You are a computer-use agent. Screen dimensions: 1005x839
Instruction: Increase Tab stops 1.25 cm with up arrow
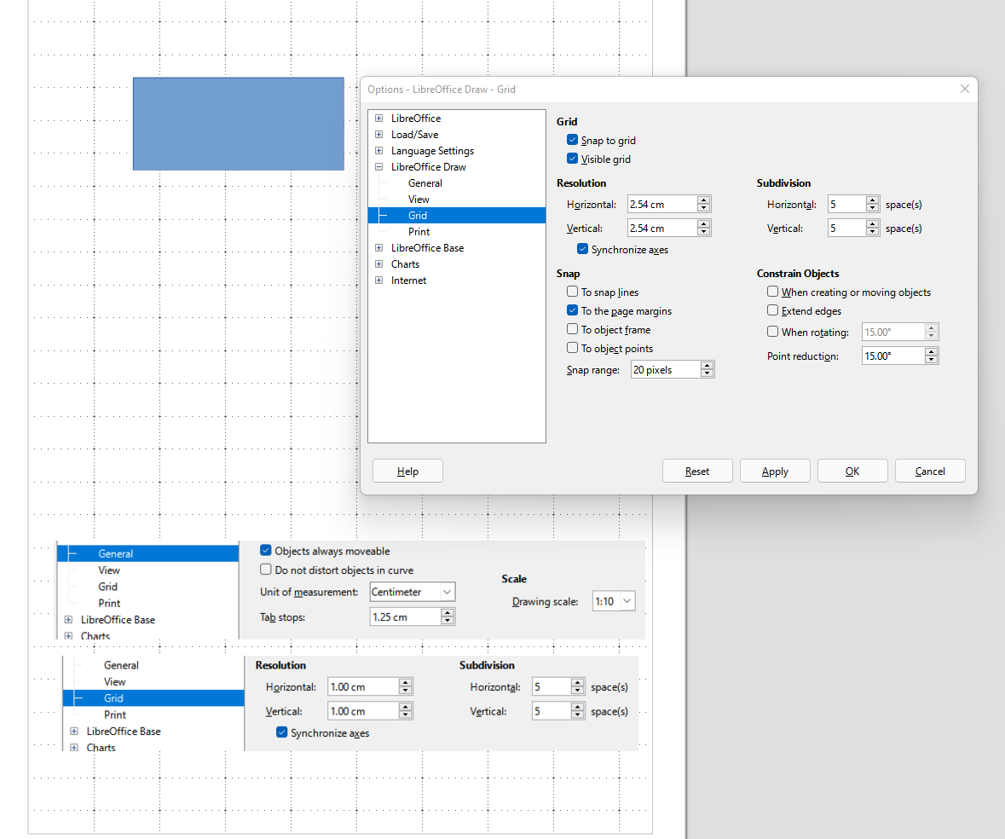pos(448,613)
